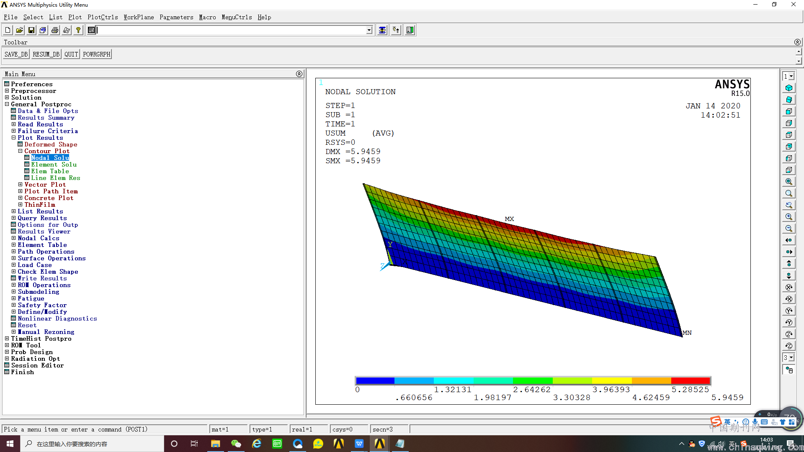Click the yellow ANSYS Help icon

coord(78,30)
